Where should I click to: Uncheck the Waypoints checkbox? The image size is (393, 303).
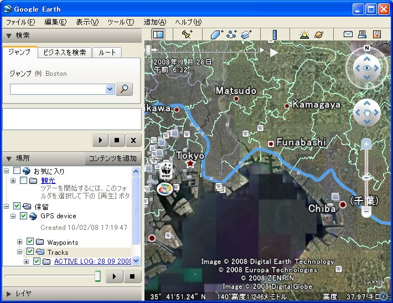[30, 242]
